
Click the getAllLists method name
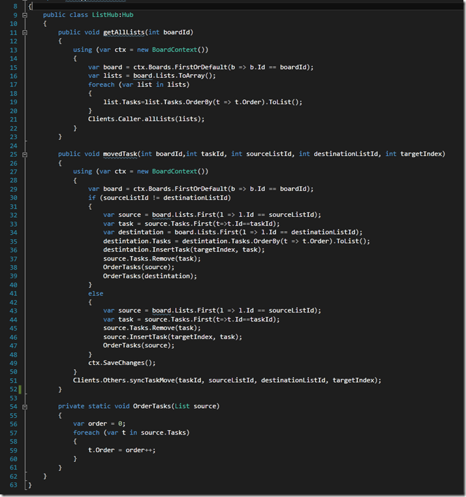(x=124, y=32)
